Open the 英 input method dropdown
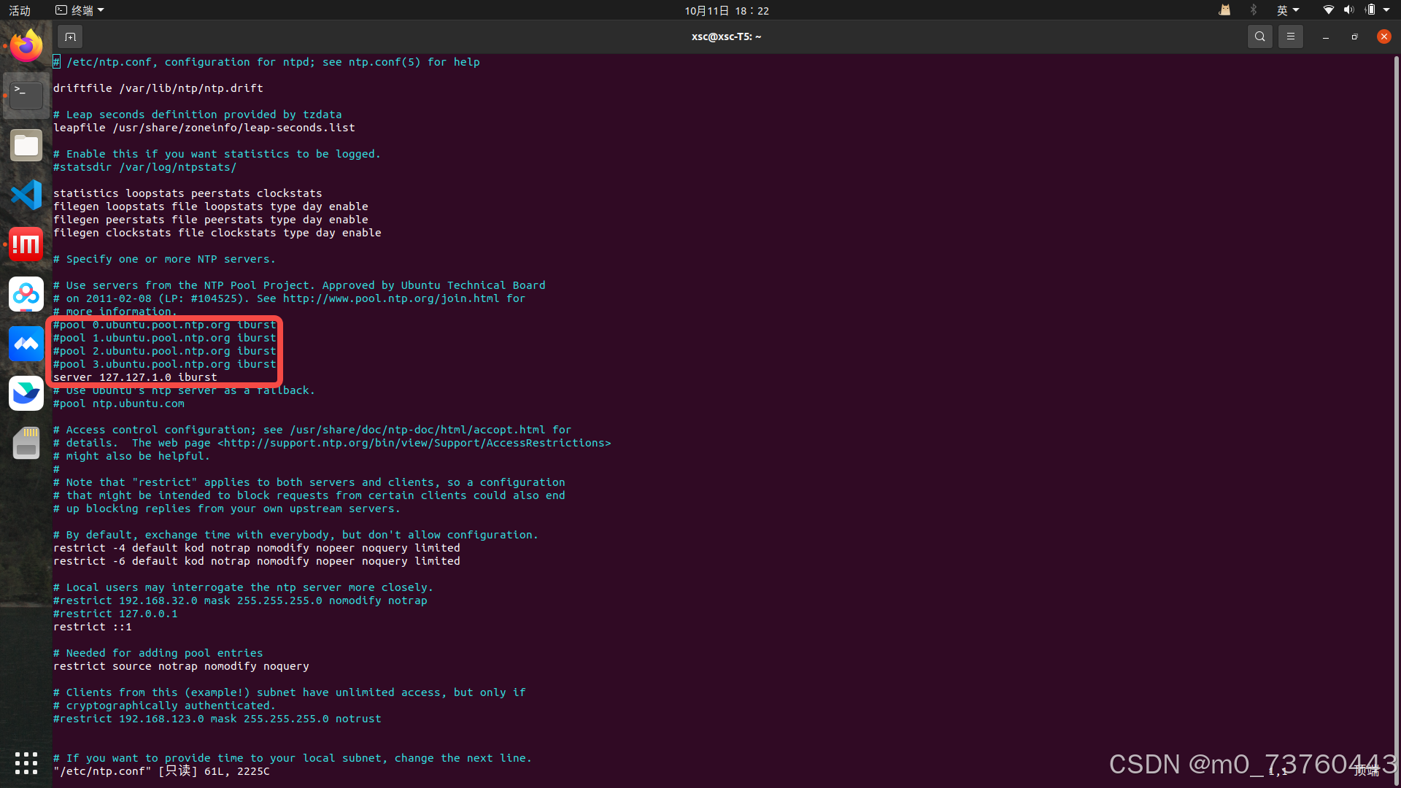This screenshot has height=788, width=1401. (1287, 10)
